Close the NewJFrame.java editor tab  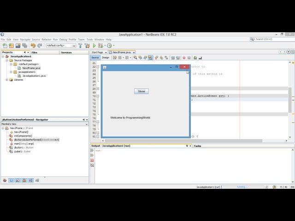134,52
